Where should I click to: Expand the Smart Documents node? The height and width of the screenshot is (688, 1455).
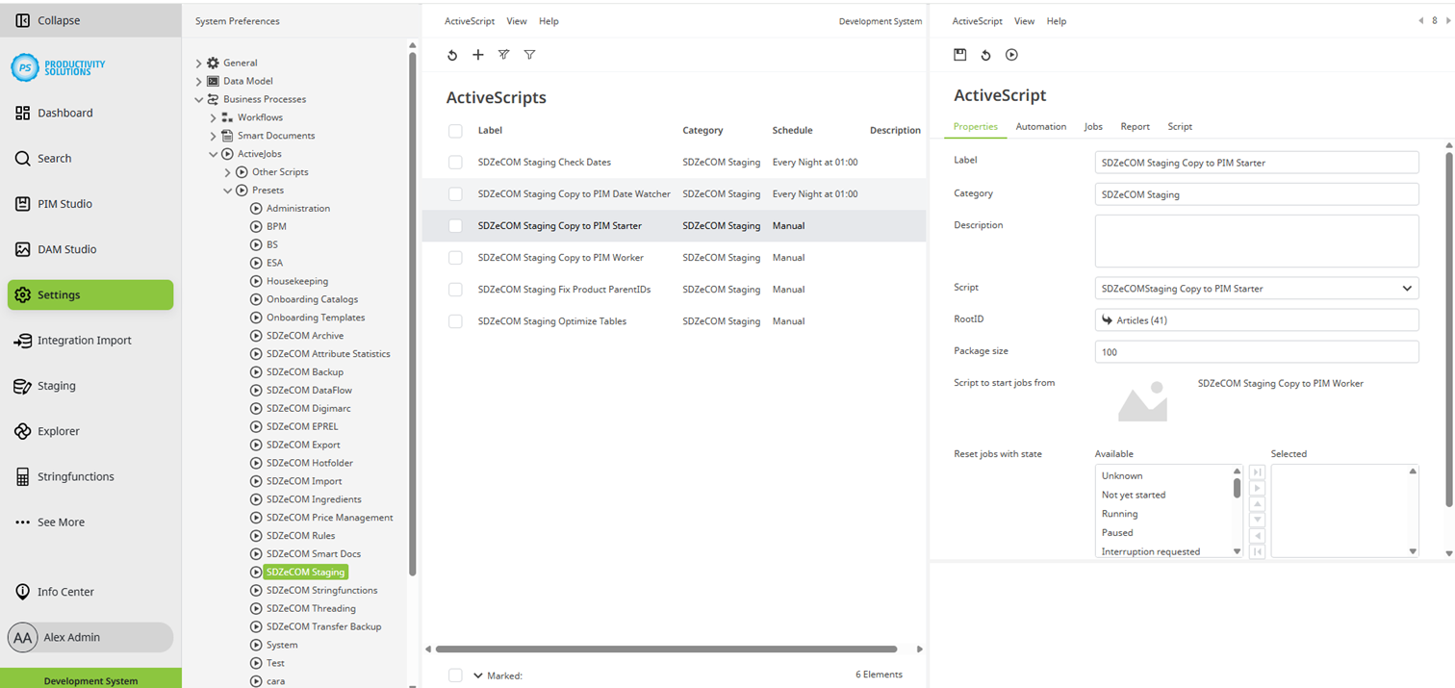coord(214,136)
